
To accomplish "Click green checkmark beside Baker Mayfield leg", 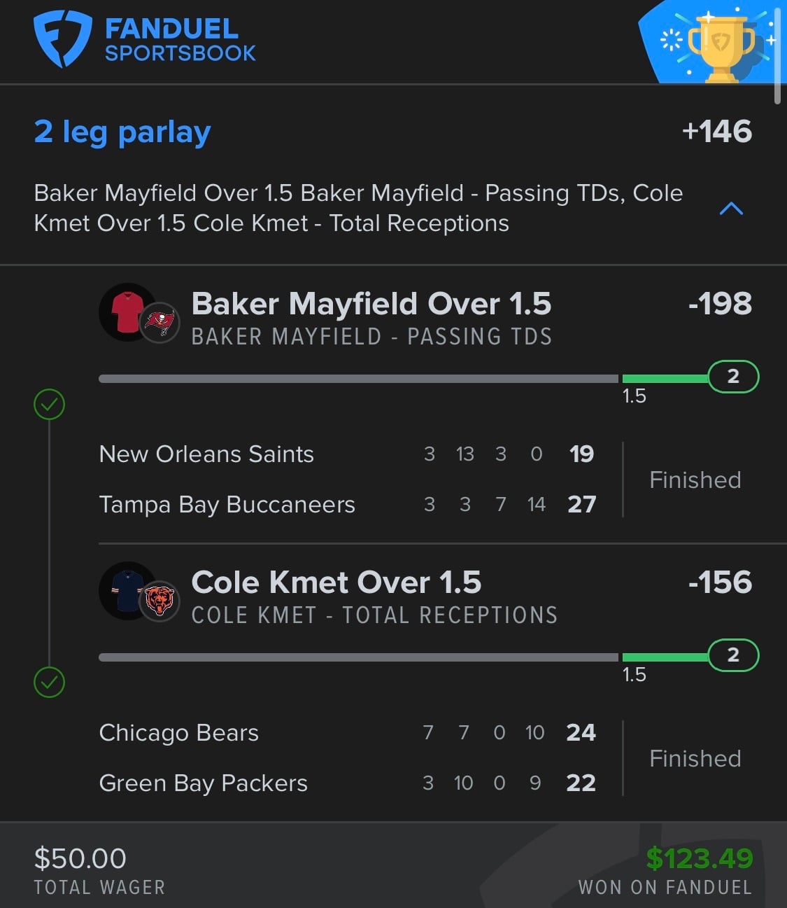I will point(49,404).
